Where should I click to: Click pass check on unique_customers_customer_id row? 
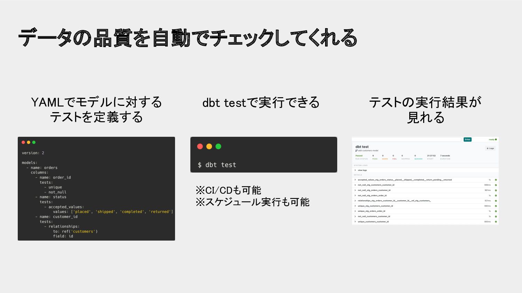(x=496, y=221)
